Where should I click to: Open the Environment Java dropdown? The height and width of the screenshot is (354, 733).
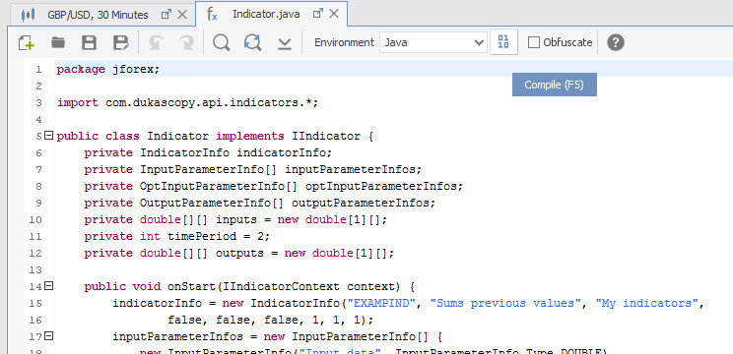tap(433, 42)
